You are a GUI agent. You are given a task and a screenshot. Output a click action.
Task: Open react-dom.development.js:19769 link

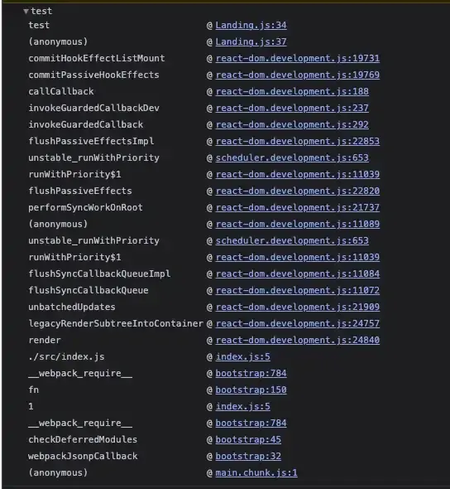pyautogui.click(x=298, y=75)
